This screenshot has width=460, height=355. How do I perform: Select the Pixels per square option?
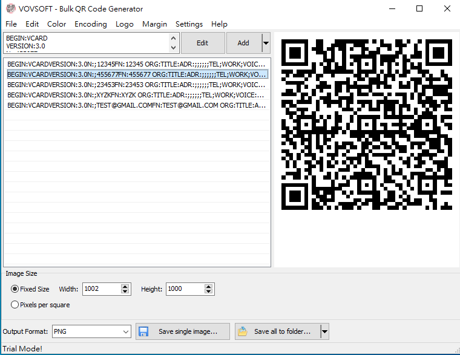pyautogui.click(x=15, y=305)
